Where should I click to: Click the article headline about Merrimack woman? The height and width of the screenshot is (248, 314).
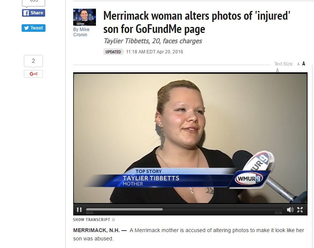pos(197,22)
